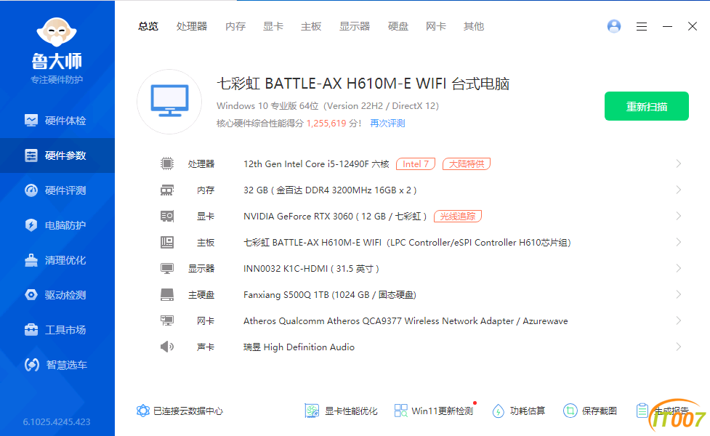Click the 内存 RAM icon
This screenshot has width=710, height=436.
[166, 190]
